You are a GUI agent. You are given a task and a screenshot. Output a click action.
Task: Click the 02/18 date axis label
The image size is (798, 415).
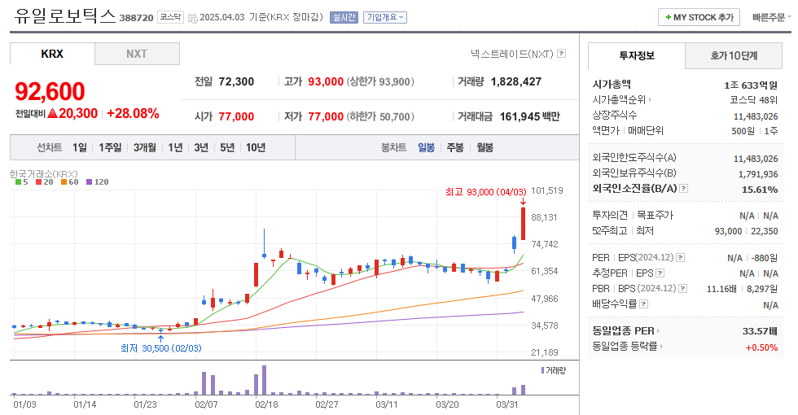click(x=267, y=405)
